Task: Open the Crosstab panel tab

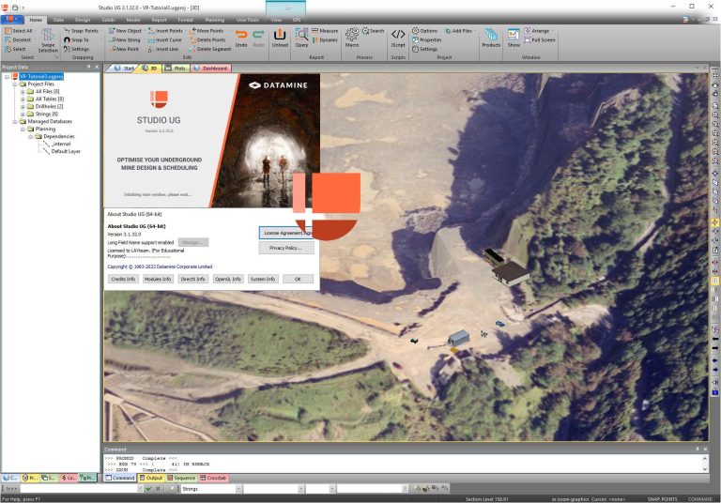Action: click(x=213, y=479)
